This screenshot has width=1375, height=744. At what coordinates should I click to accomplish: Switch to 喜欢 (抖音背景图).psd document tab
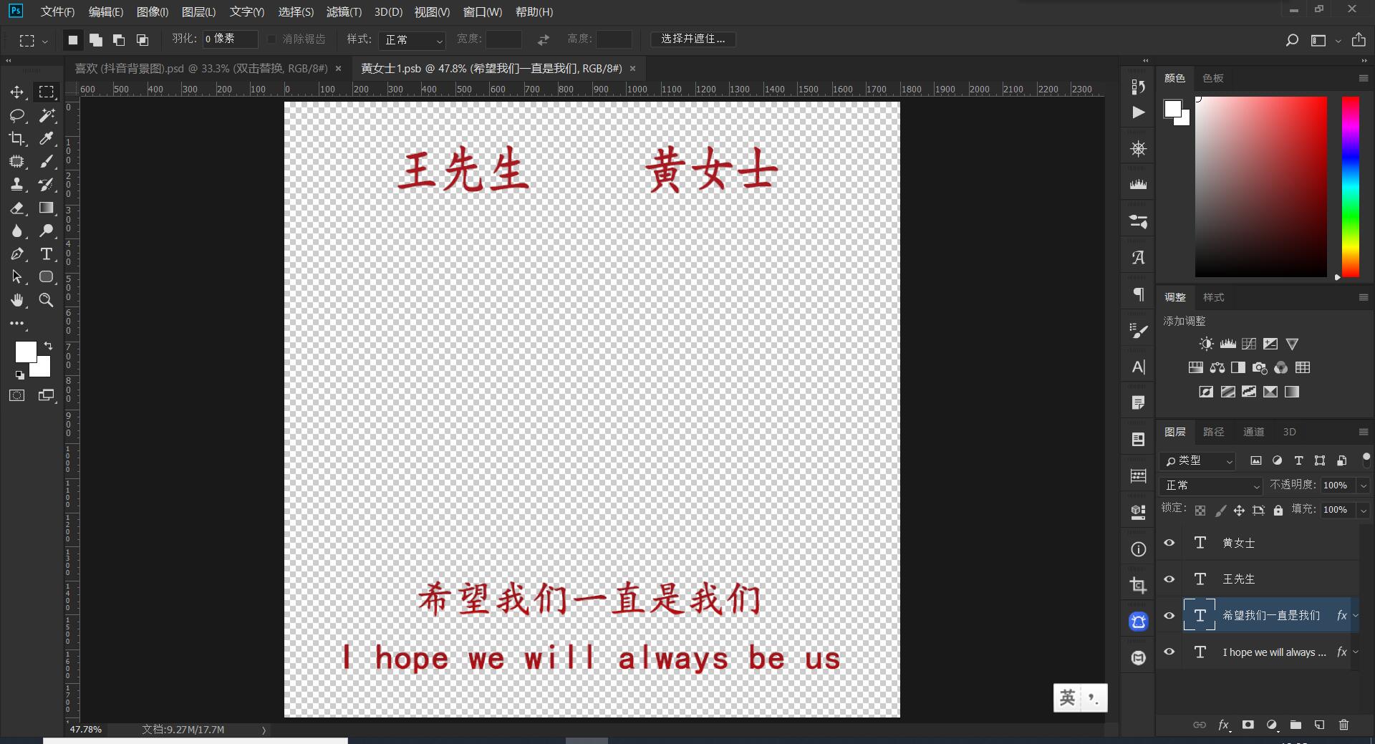click(x=201, y=69)
